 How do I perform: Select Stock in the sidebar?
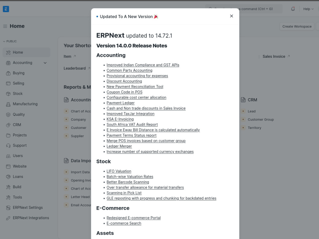coord(26,93)
